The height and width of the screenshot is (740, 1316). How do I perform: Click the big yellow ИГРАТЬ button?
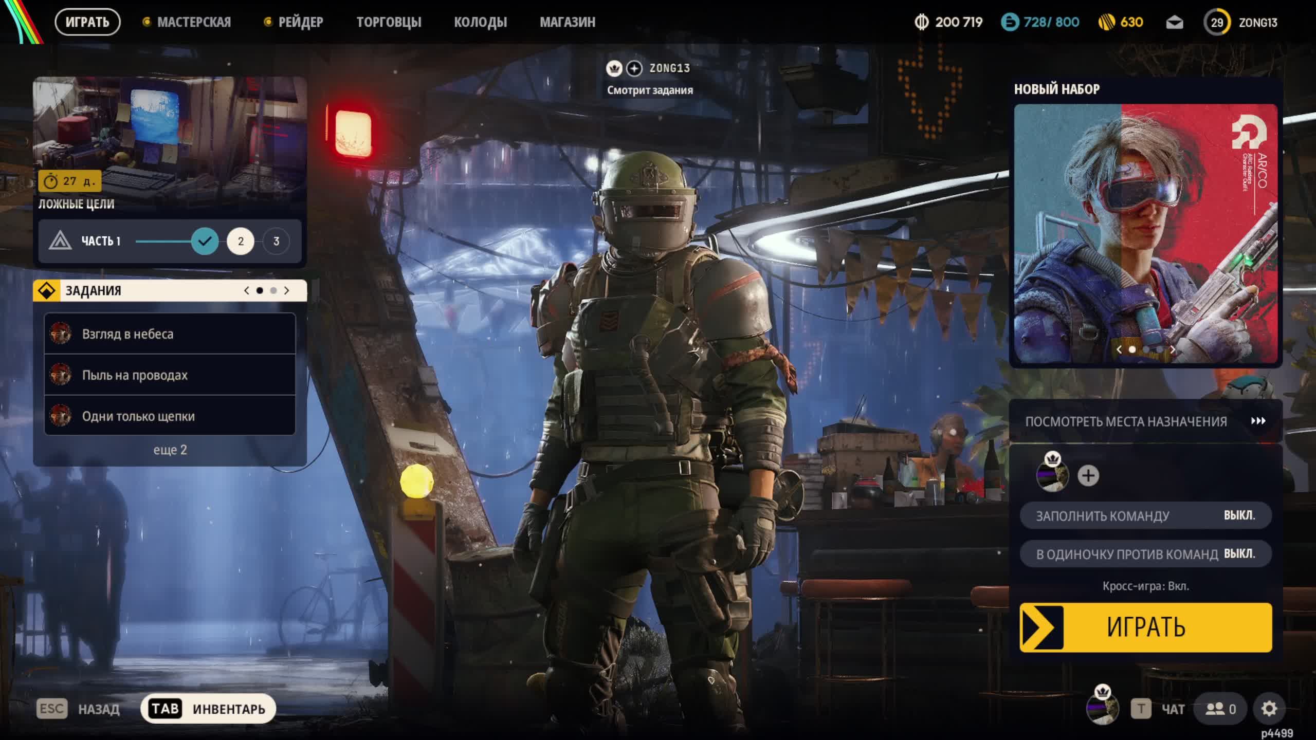coord(1146,627)
